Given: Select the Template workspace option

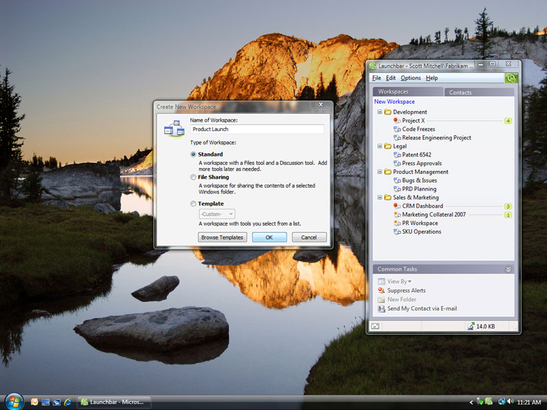Looking at the screenshot, I should click(x=193, y=203).
